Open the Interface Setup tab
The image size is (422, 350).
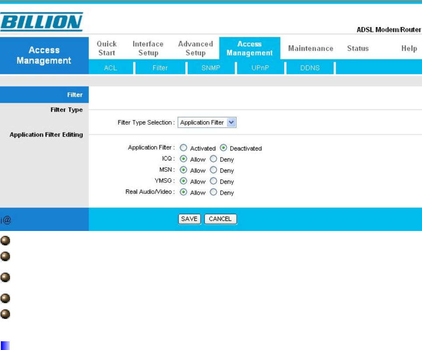[148, 48]
